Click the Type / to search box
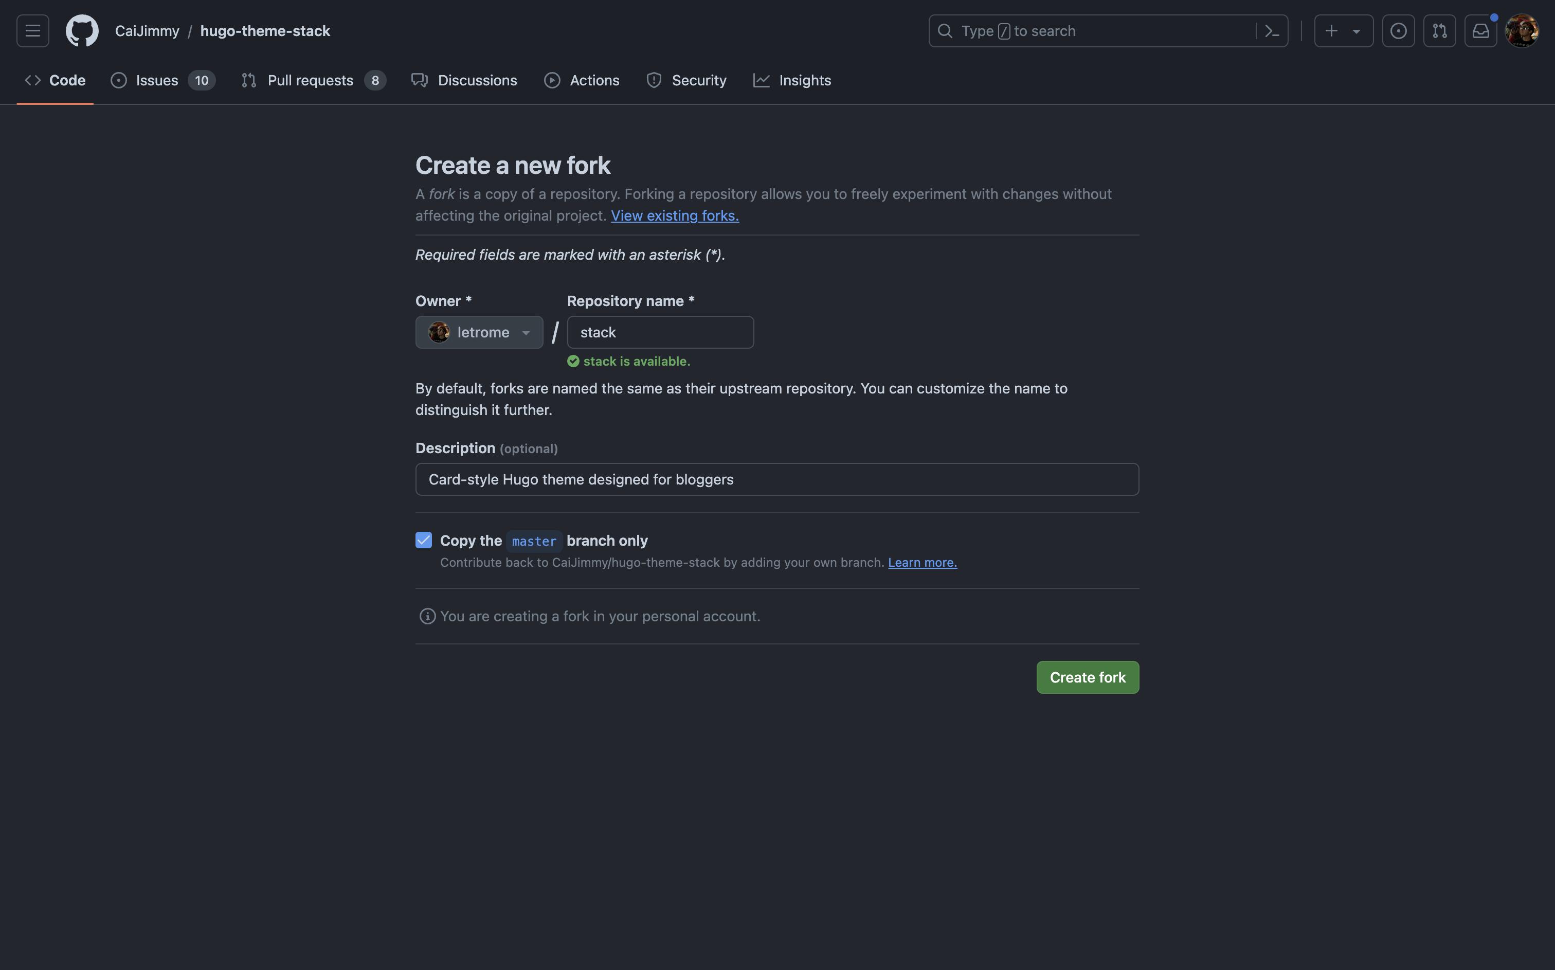 tap(1090, 31)
